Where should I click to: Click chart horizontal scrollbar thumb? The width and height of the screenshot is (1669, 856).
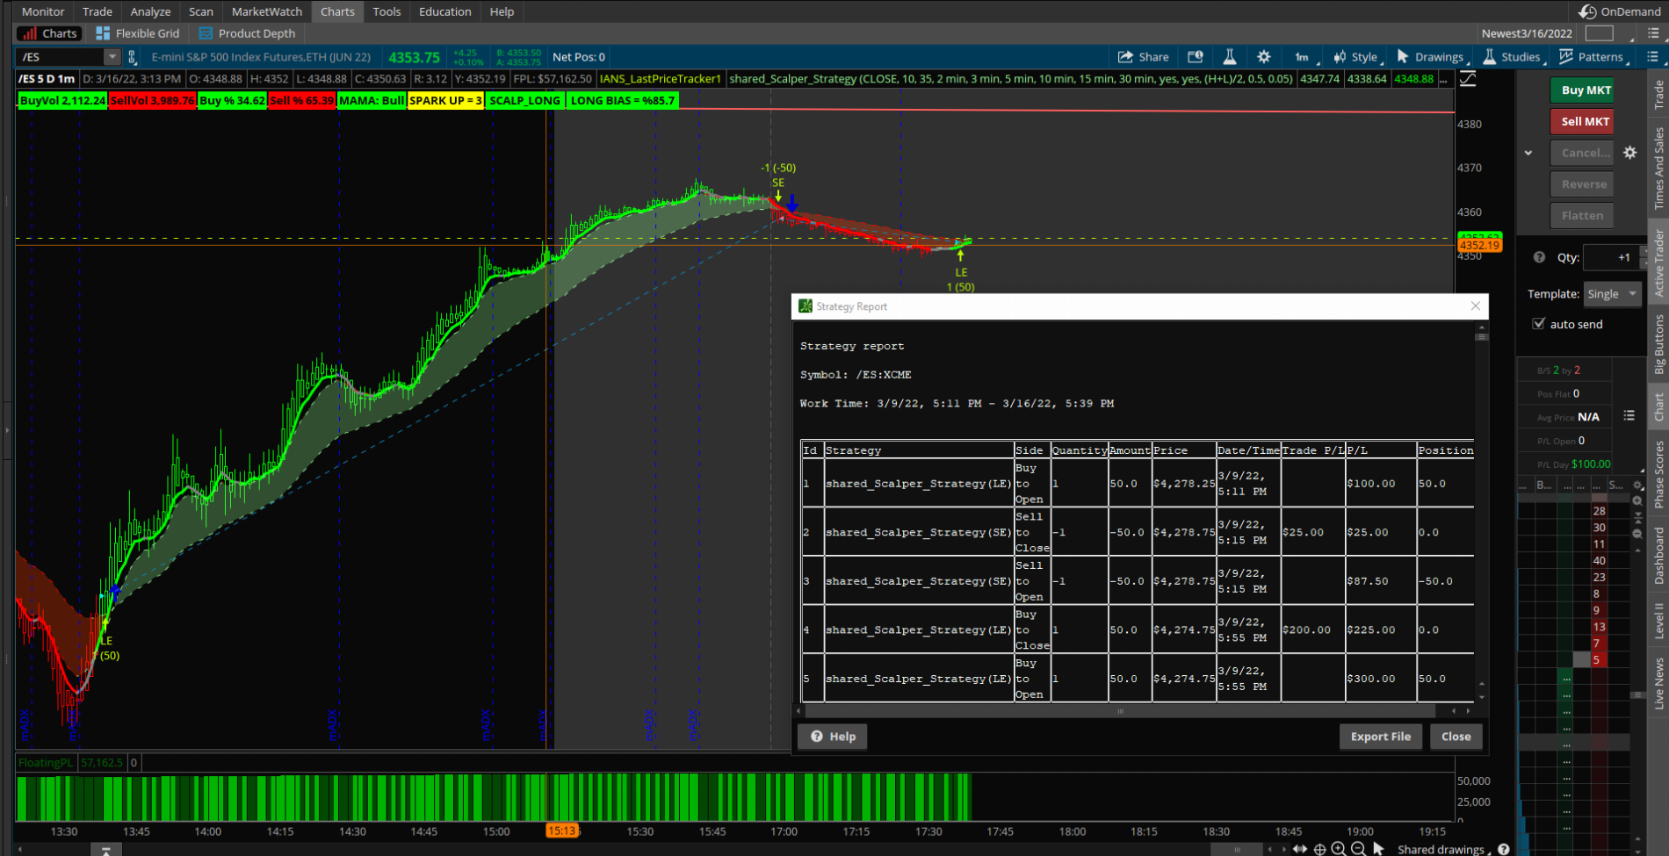[x=1237, y=849]
